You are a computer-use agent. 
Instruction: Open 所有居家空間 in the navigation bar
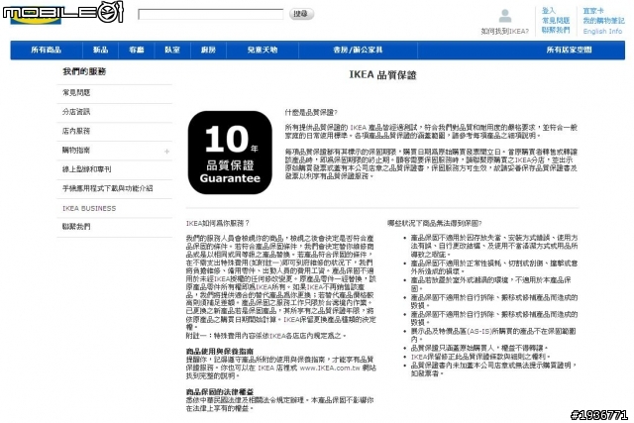(x=569, y=50)
